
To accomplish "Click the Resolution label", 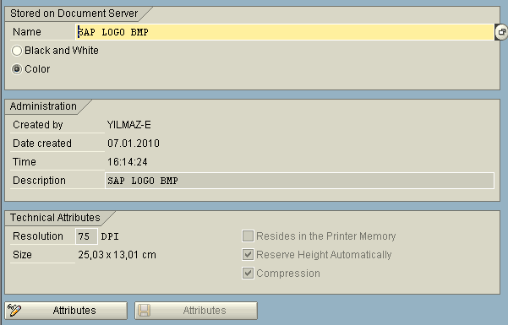I will [x=38, y=236].
